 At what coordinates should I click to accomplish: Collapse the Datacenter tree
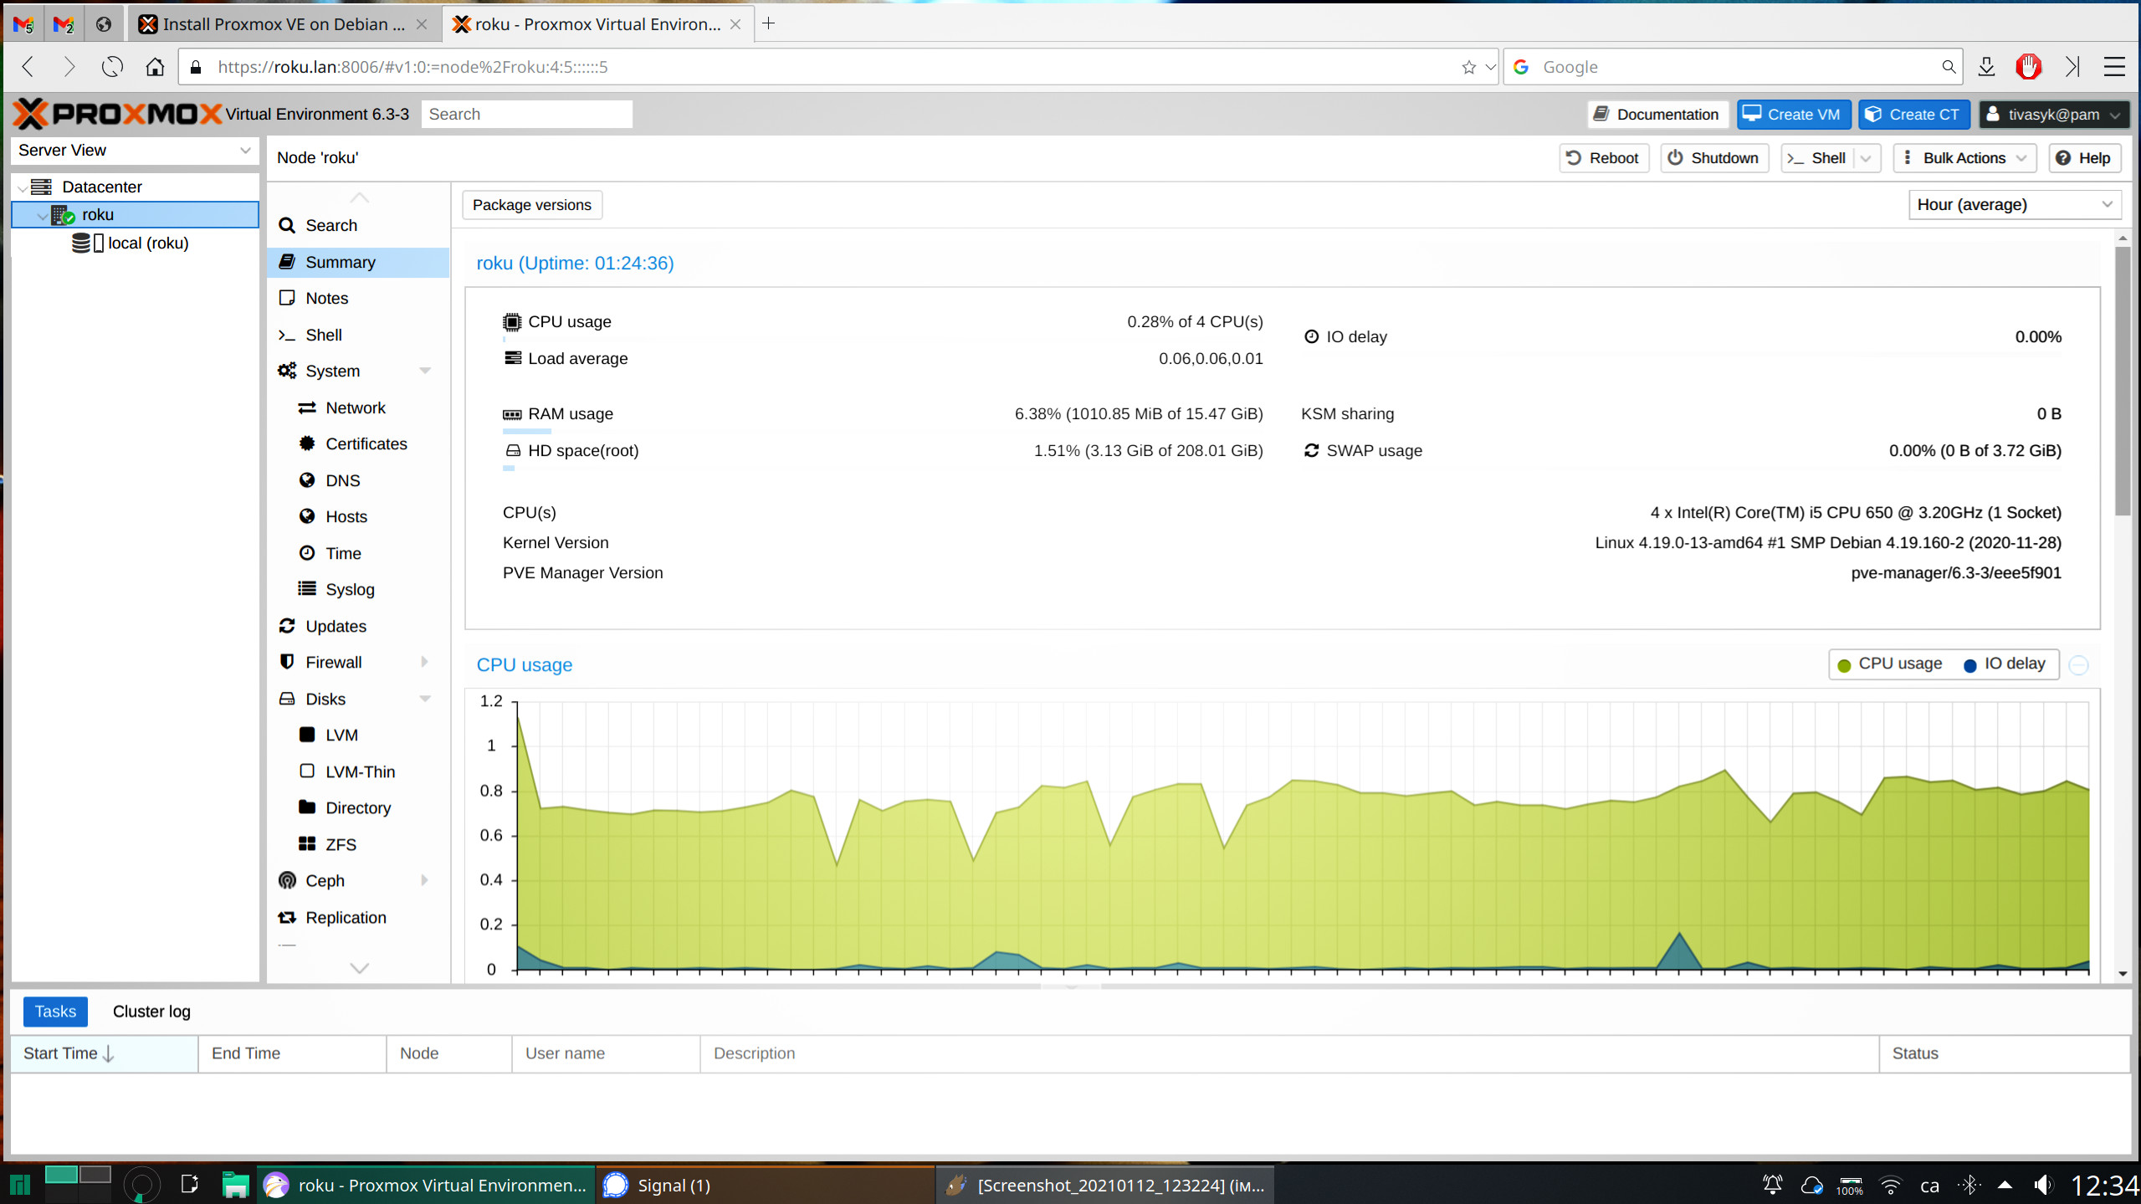click(x=22, y=187)
